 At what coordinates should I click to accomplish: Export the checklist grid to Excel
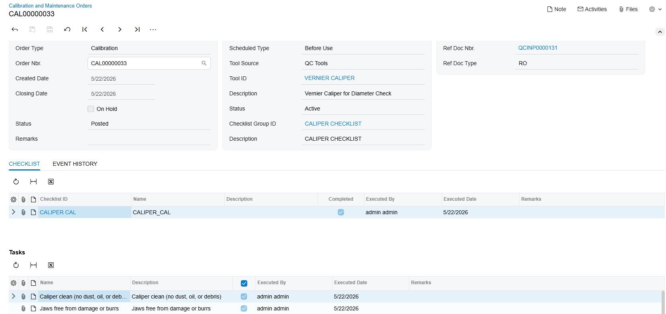(51, 182)
